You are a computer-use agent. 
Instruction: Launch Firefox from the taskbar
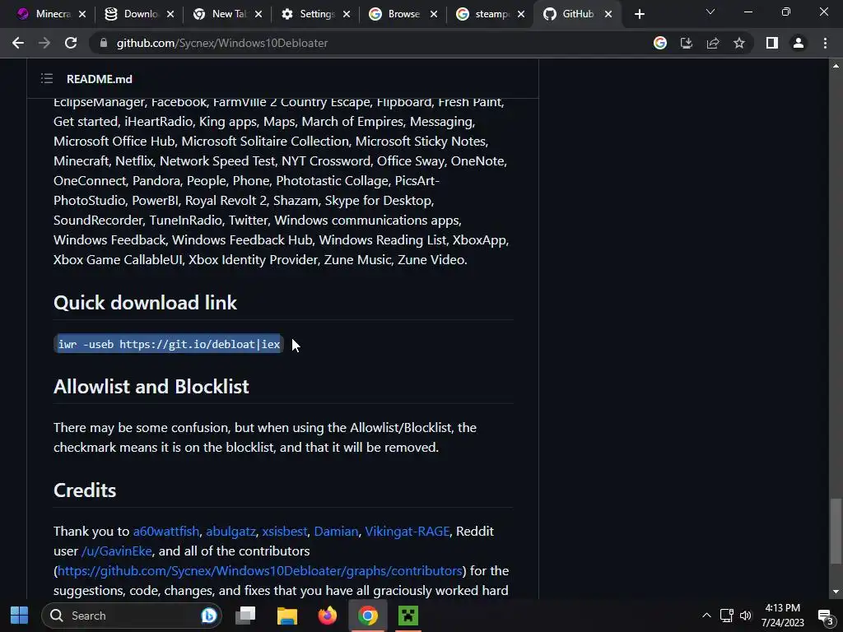point(327,616)
